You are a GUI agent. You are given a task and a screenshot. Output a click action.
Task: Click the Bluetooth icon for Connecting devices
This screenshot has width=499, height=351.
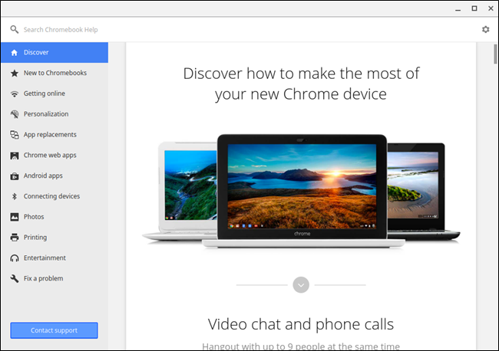coord(15,197)
